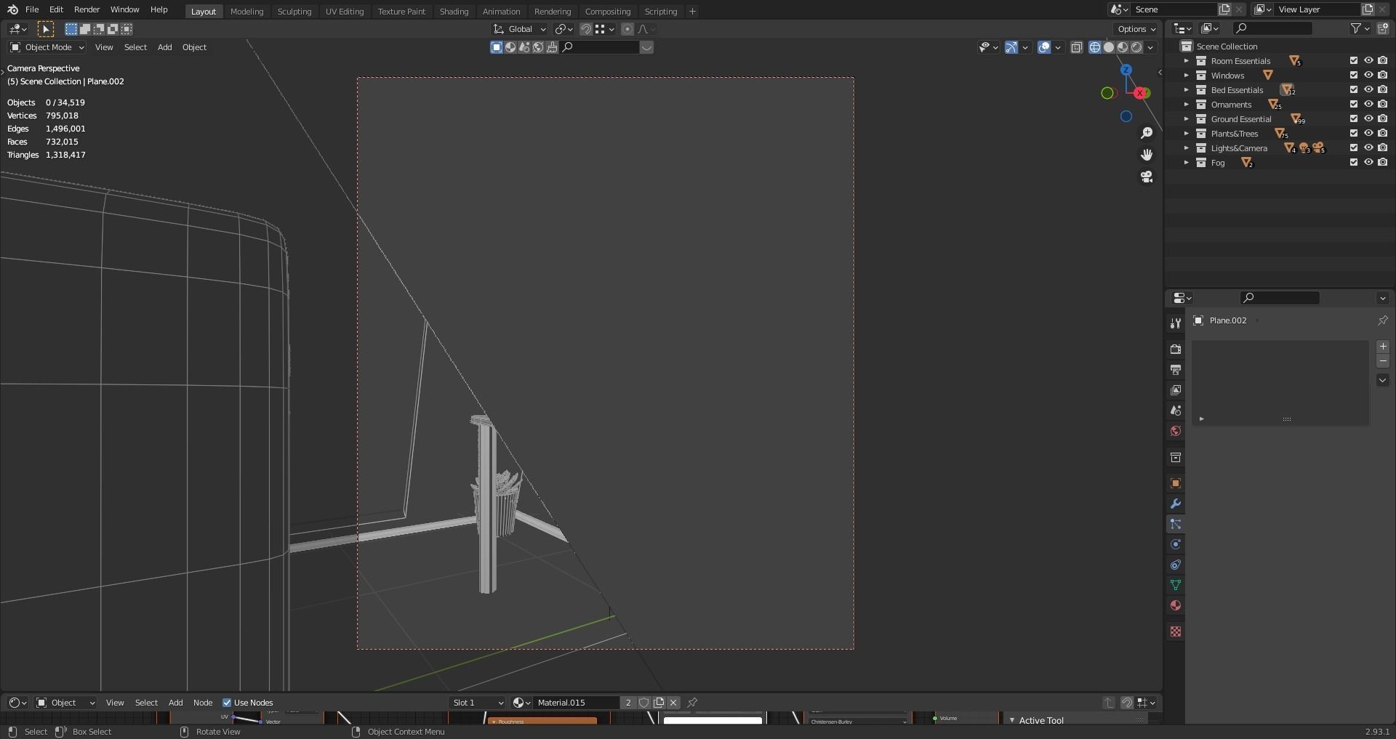1396x739 pixels.
Task: Open the Modifier properties tab
Action: pyautogui.click(x=1175, y=504)
